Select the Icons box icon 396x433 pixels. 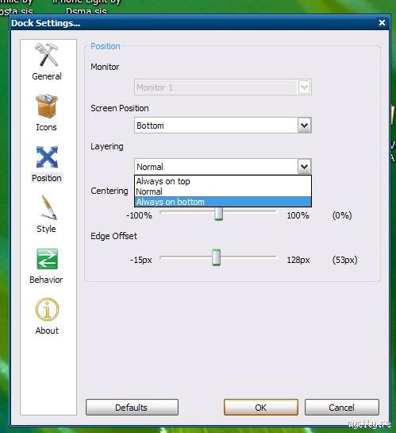[x=47, y=106]
